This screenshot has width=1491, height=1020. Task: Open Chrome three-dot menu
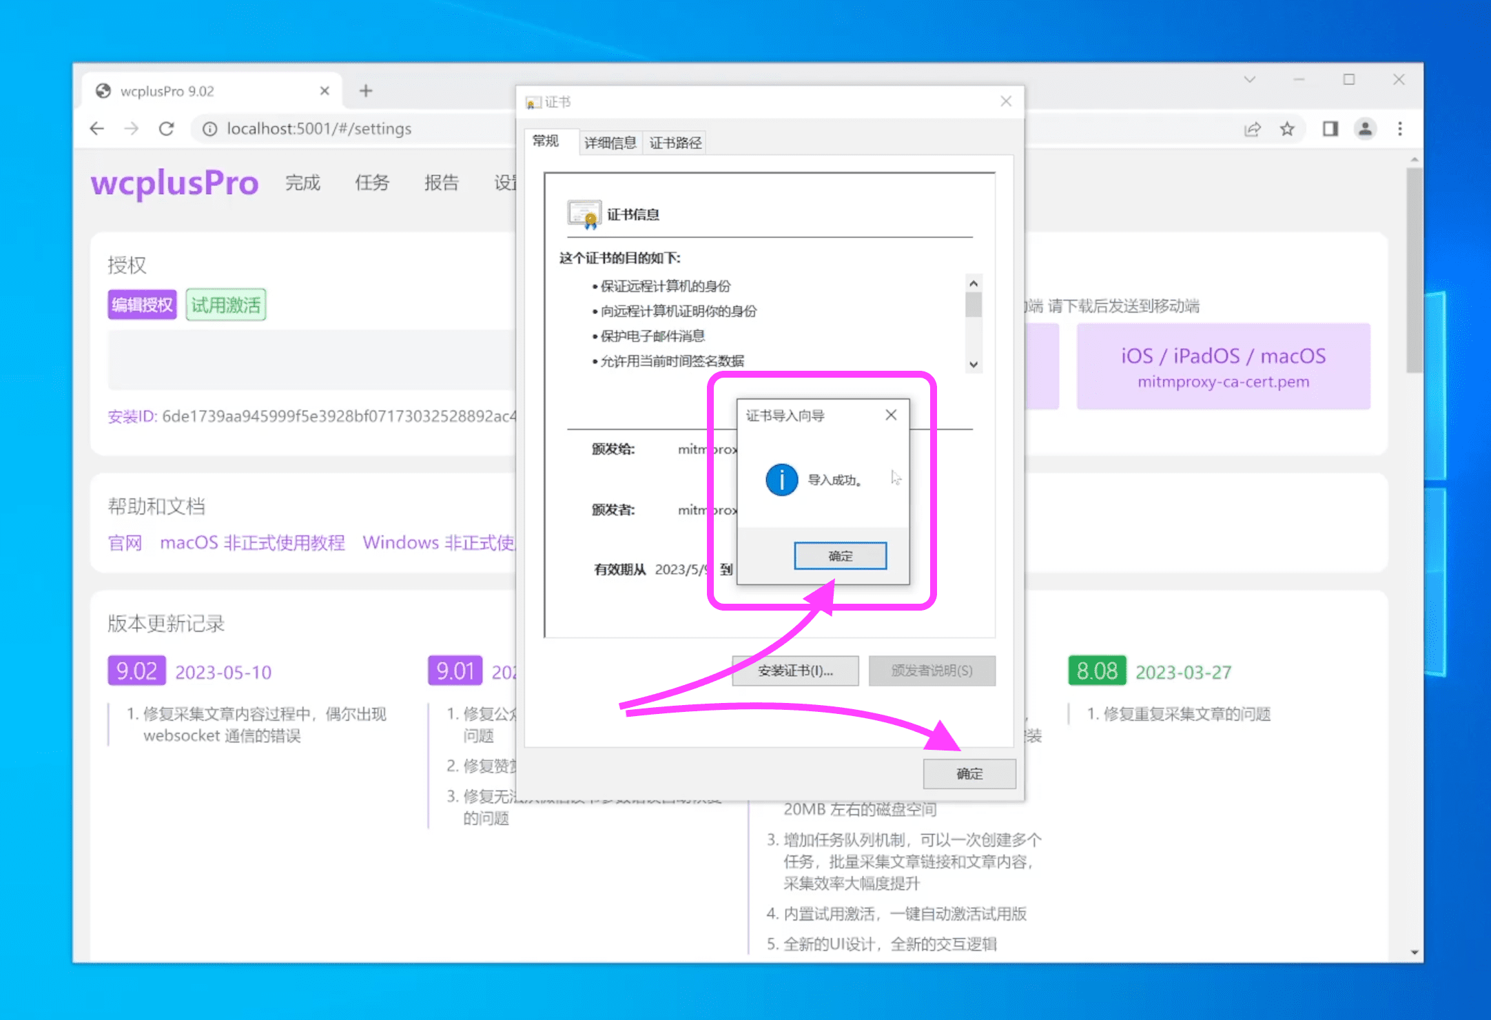pos(1400,129)
